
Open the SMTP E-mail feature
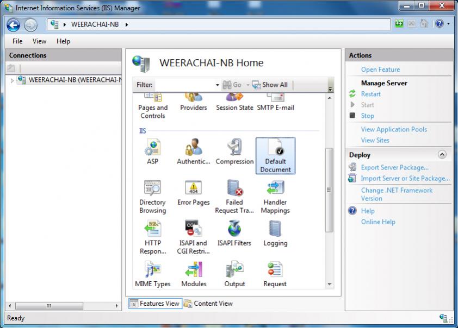pos(275,103)
